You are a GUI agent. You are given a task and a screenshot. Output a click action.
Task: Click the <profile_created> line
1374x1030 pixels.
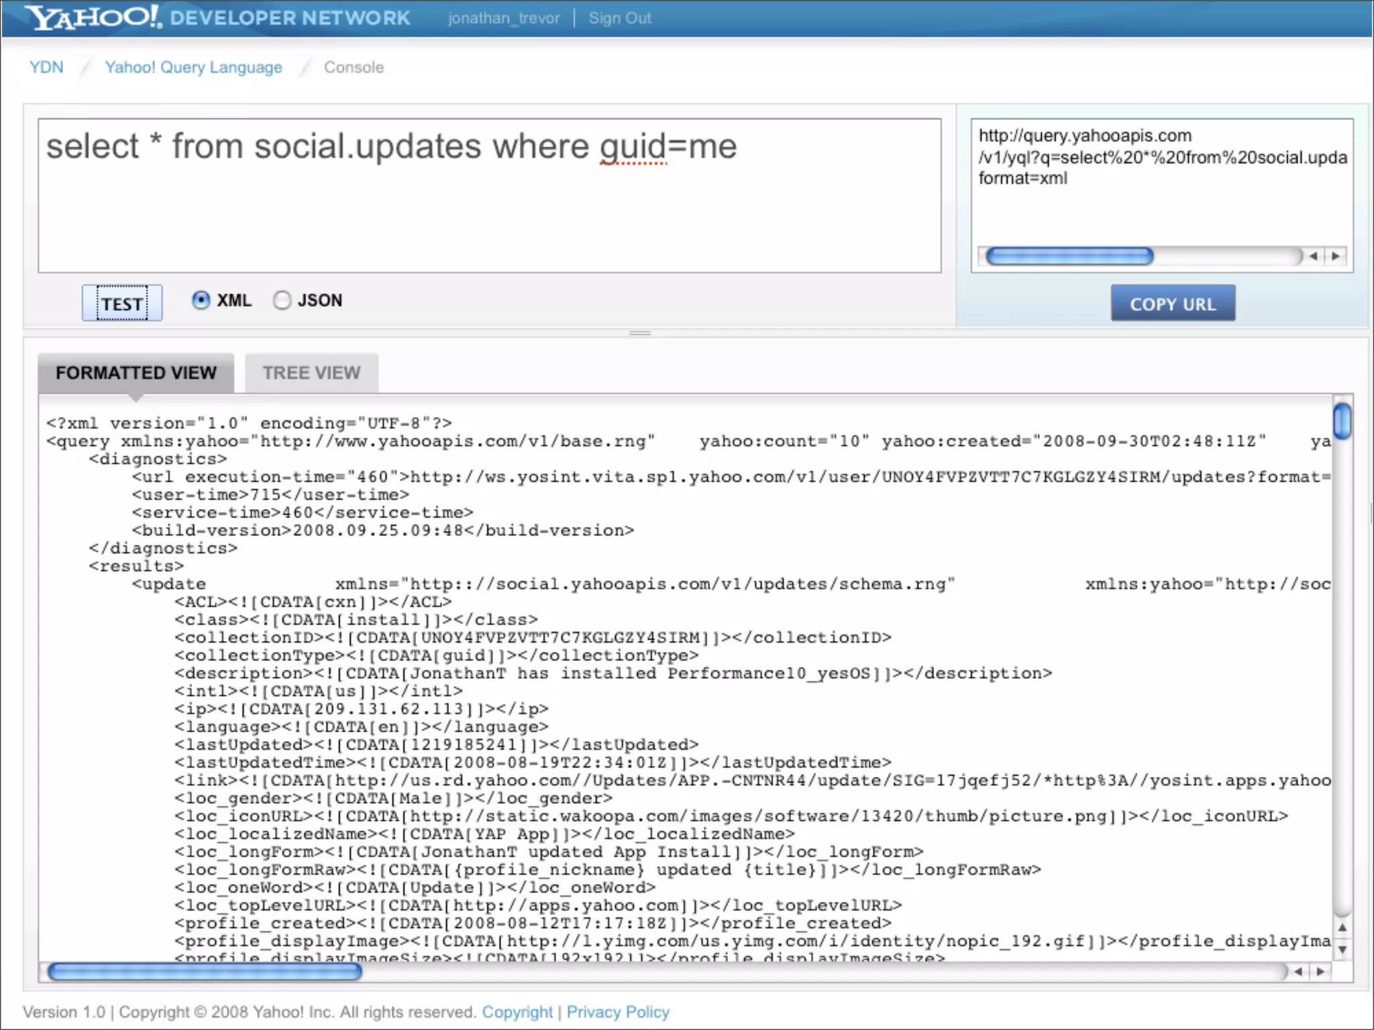(533, 923)
